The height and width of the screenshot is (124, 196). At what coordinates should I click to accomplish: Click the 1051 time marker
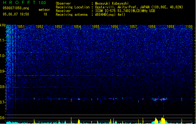click(x=21, y=27)
